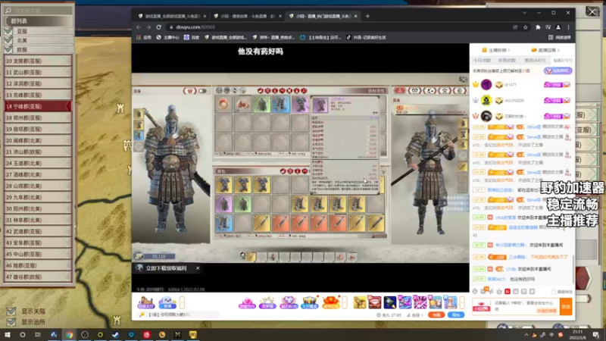Click 背包 backpack button
The width and height of the screenshot is (606, 341).
point(456,315)
